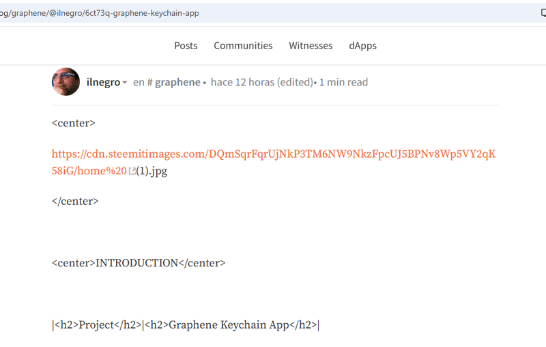546x347 pixels.
Task: Click the INTRODUCTION heading text
Action: tap(136, 263)
